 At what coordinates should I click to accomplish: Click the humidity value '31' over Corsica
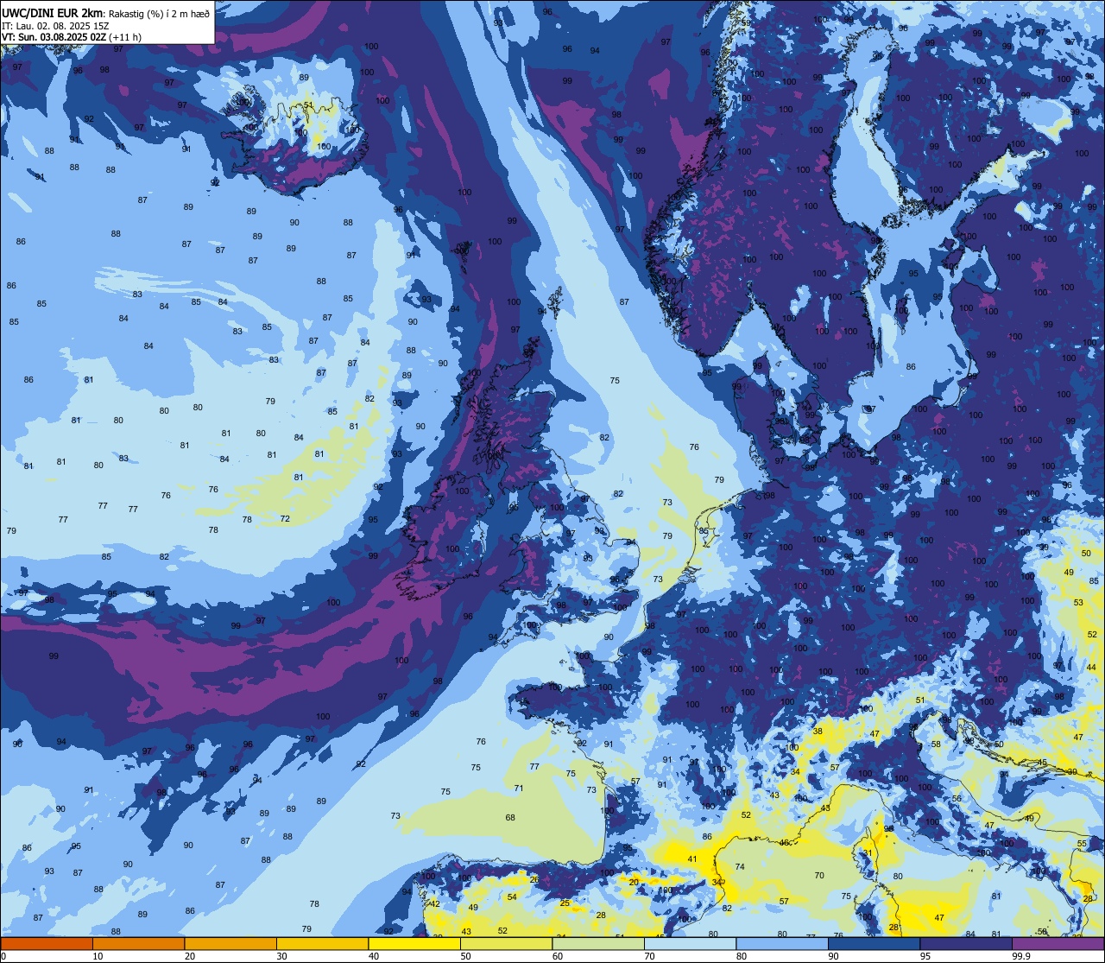coord(868,852)
